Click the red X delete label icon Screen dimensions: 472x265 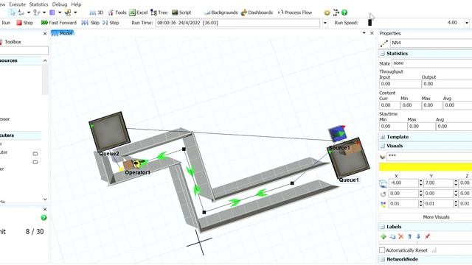[401, 236]
